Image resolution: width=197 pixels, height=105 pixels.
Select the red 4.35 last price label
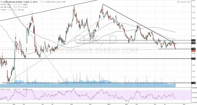[193, 51]
